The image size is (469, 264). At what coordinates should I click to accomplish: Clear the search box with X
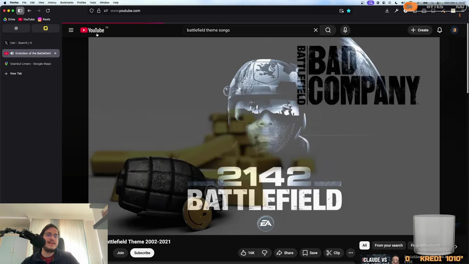tap(316, 30)
